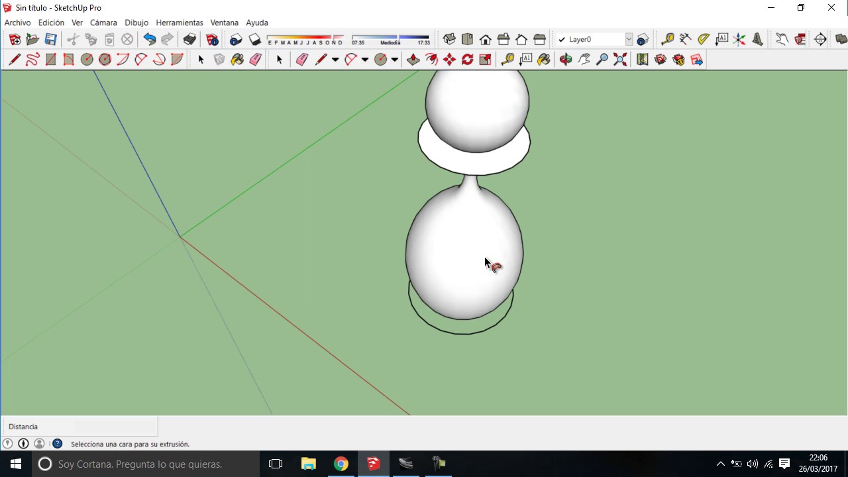Click the sign-in person status icon
This screenshot has height=477, width=848.
click(39, 444)
